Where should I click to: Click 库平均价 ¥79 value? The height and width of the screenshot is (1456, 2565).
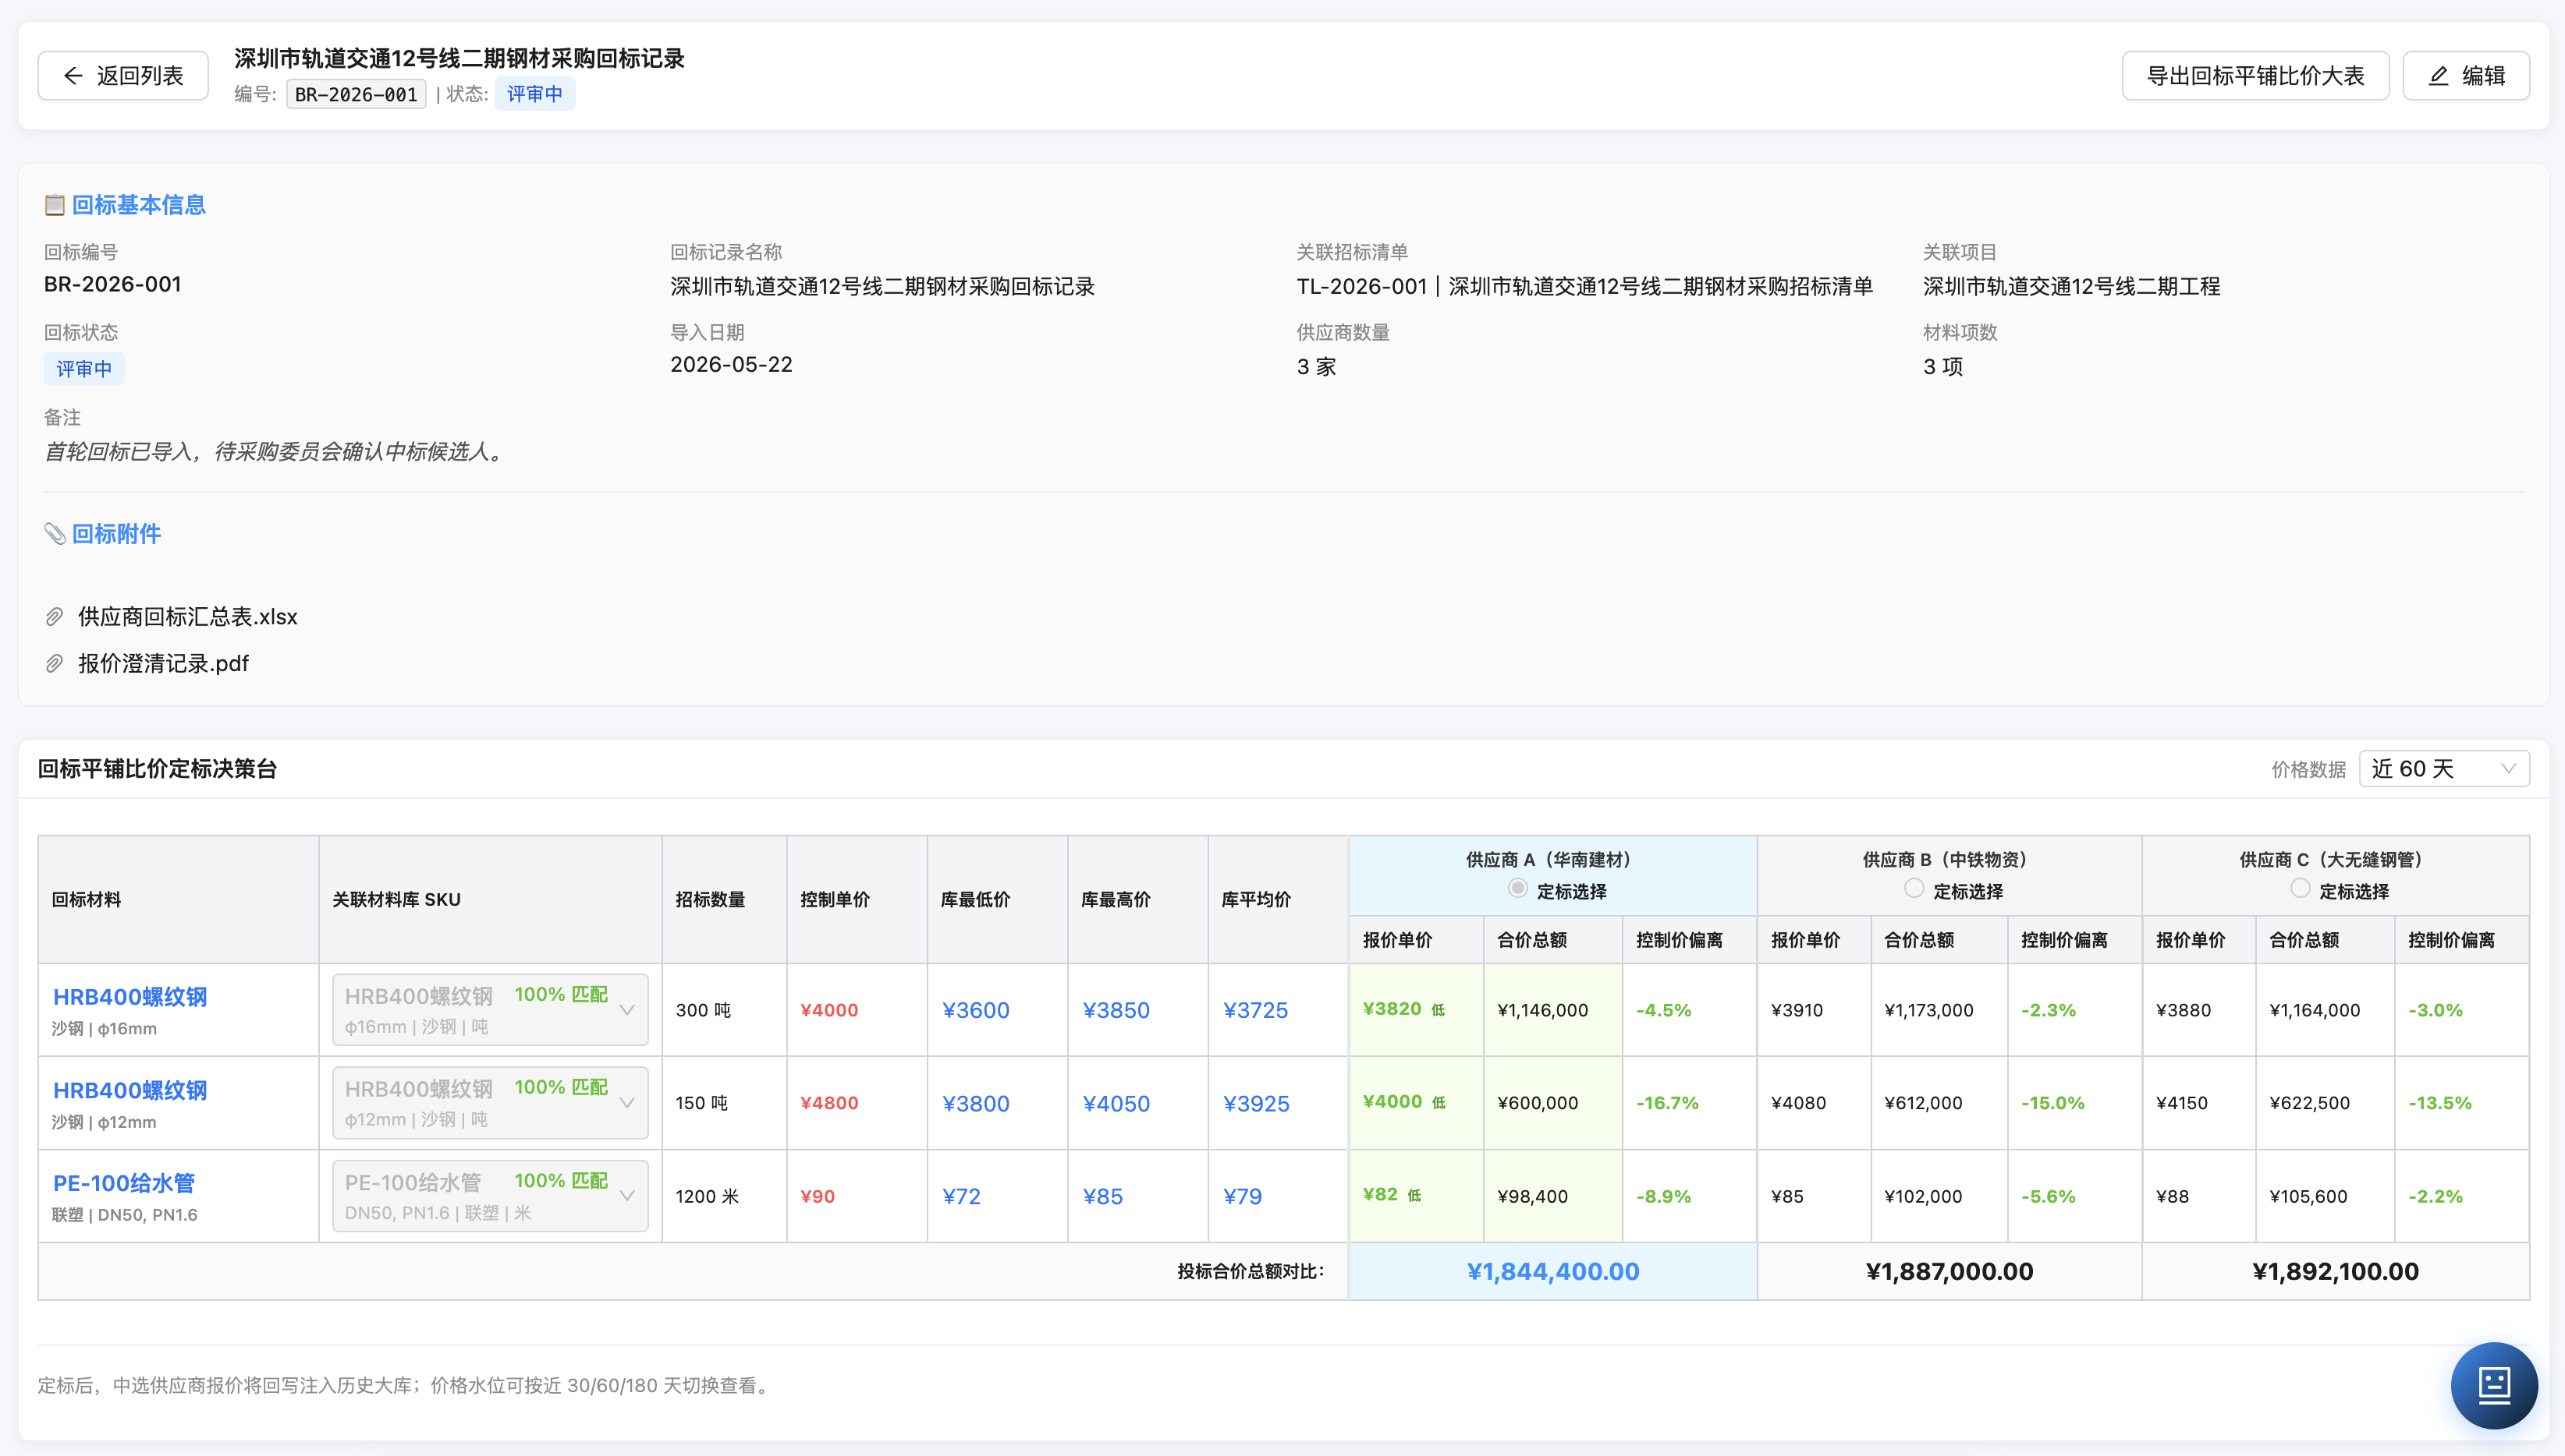point(1242,1196)
